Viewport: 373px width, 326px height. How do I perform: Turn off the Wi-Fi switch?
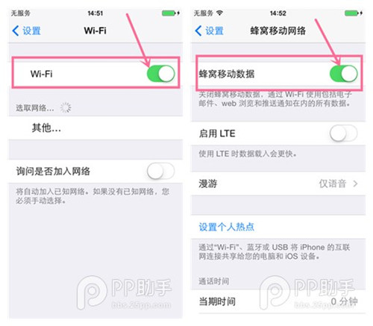pos(160,74)
